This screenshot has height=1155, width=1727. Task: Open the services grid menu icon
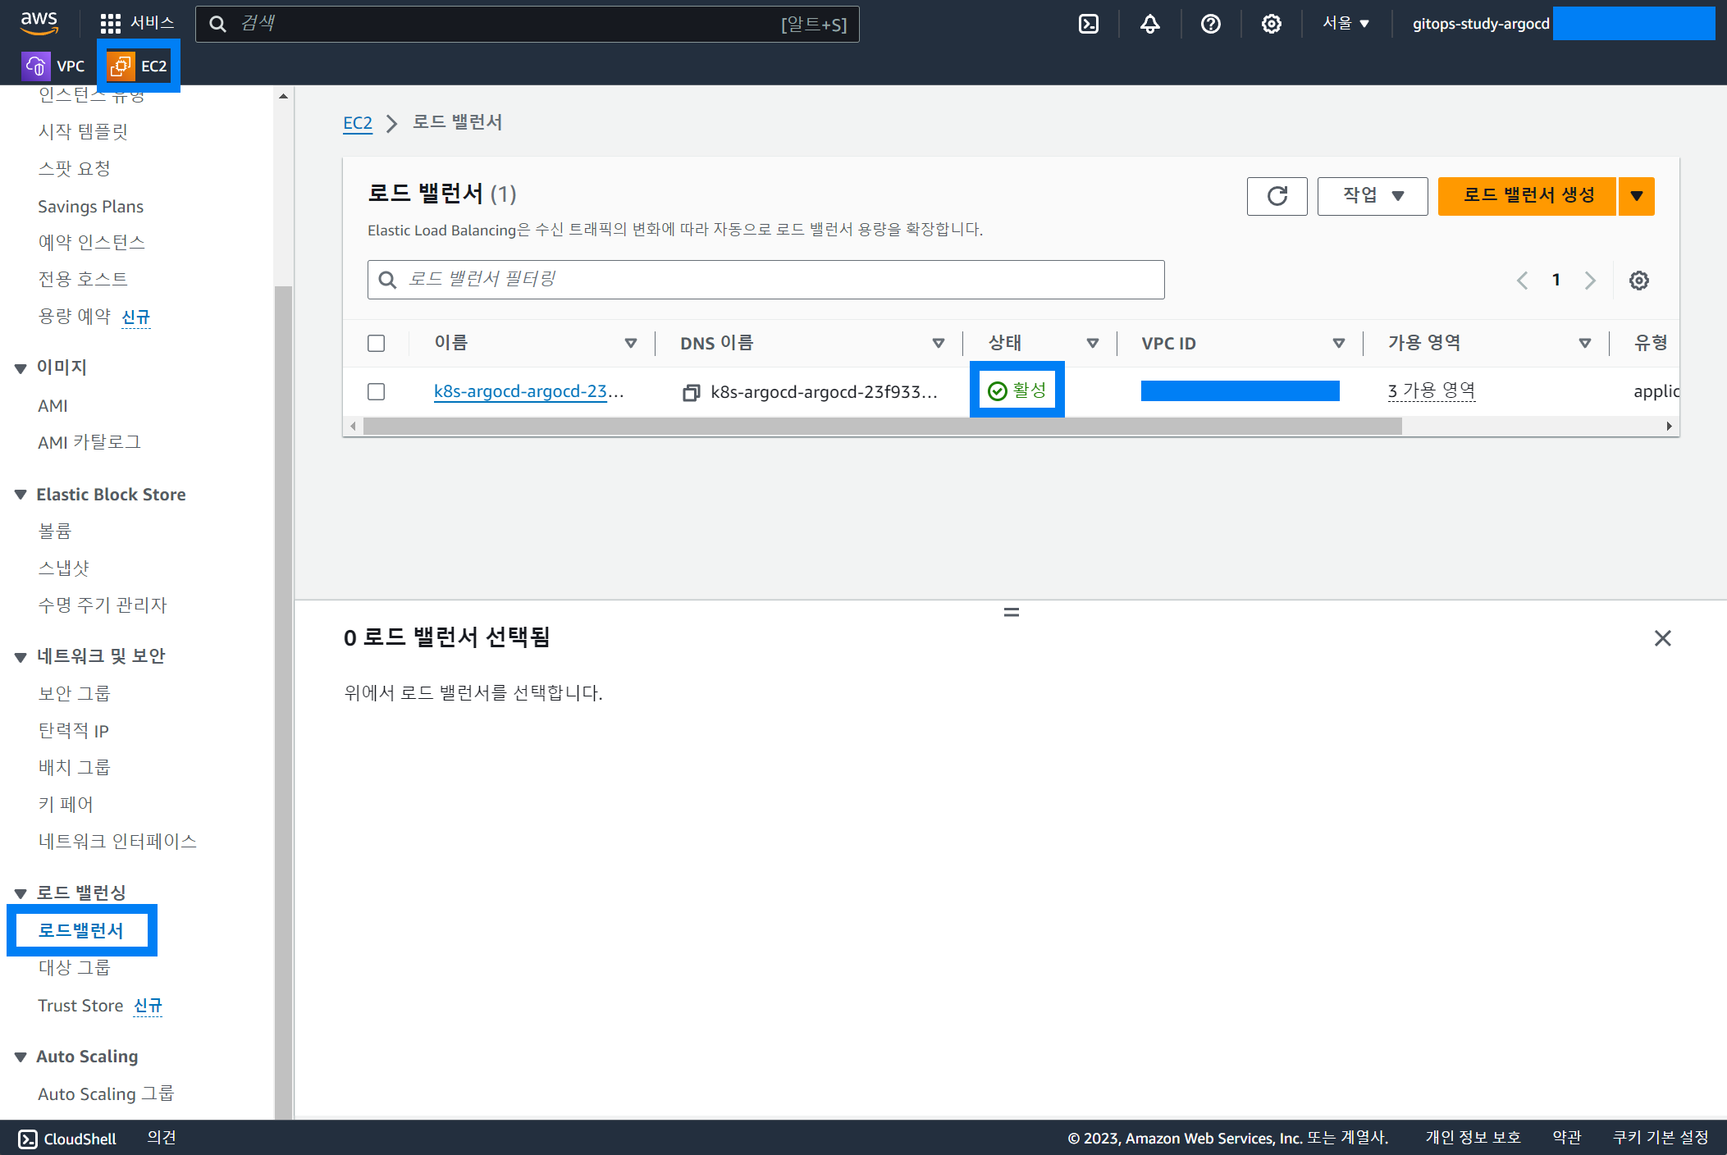[x=111, y=24]
